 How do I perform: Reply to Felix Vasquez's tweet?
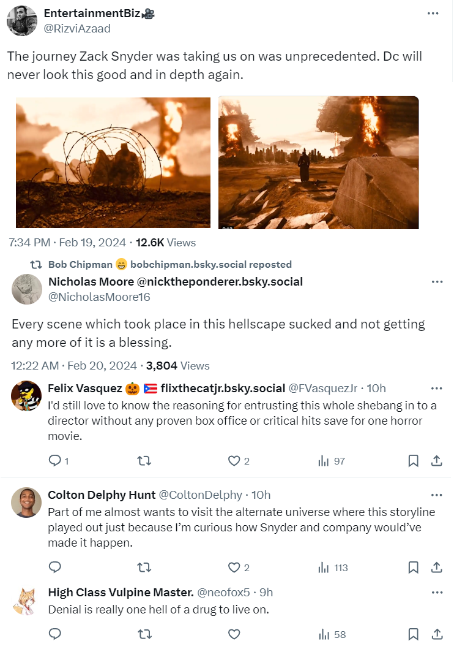pos(54,461)
